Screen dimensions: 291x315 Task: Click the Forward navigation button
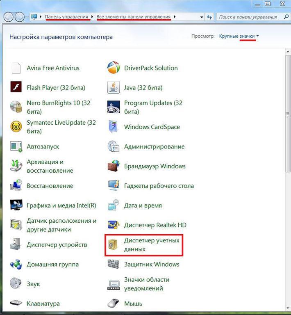pyautogui.click(x=20, y=17)
